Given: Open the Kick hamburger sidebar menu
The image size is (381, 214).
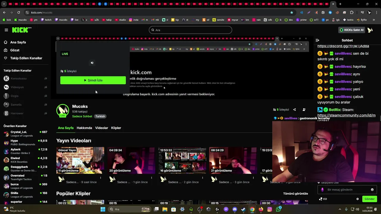Looking at the screenshot, I should 6,30.
